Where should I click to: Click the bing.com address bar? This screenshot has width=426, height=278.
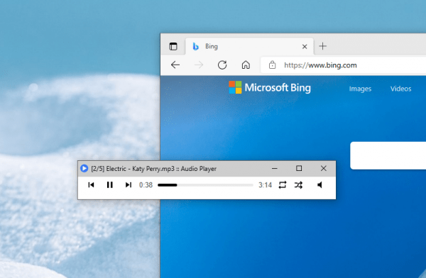pyautogui.click(x=344, y=65)
